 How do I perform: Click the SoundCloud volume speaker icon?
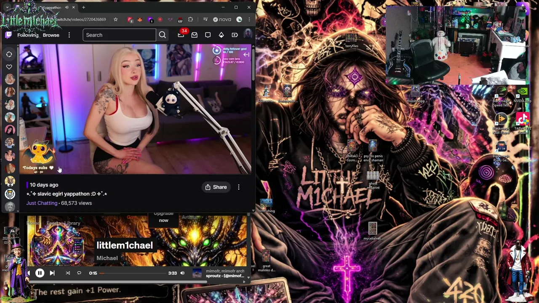[x=182, y=273]
